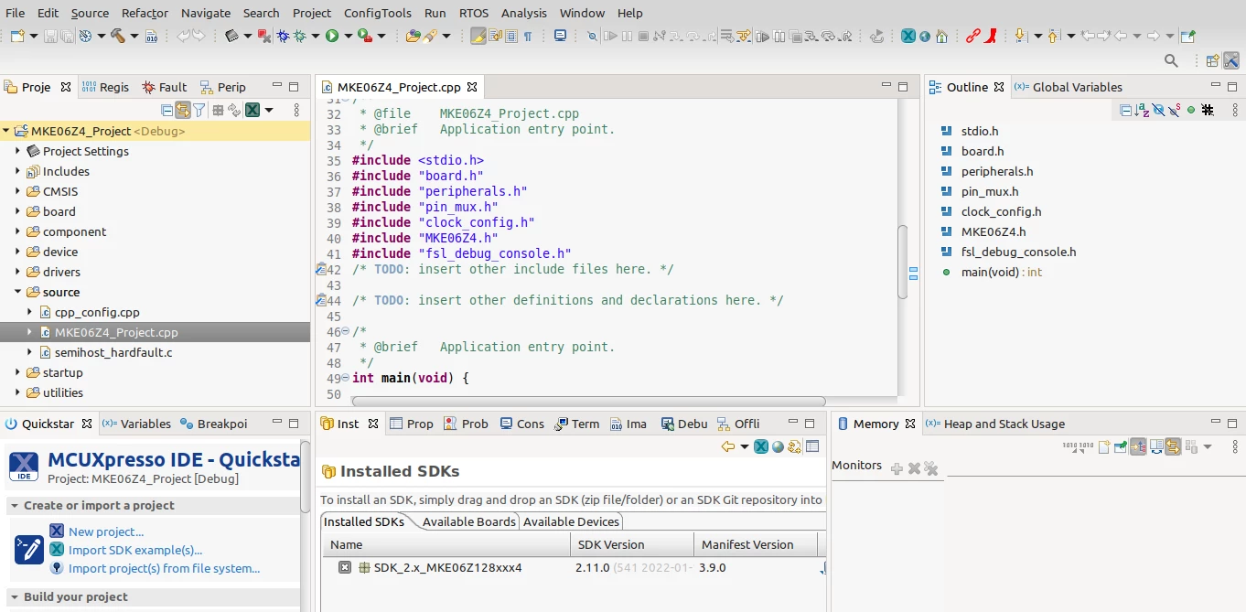Click the Project Explorer filter funnel icon
This screenshot has width=1246, height=612.
pyautogui.click(x=199, y=110)
